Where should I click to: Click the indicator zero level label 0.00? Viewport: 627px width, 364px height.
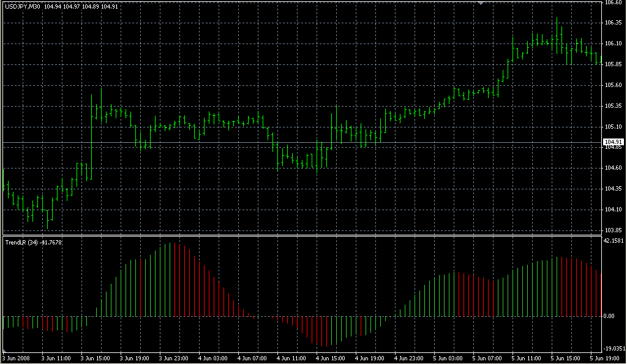(609, 316)
